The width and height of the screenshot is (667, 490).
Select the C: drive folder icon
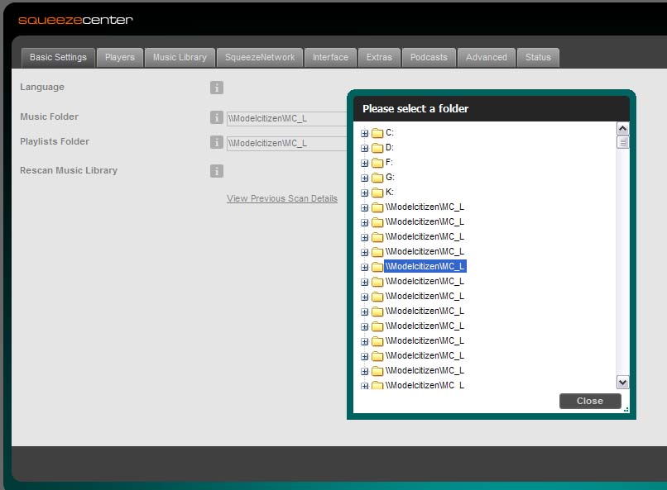coord(377,133)
